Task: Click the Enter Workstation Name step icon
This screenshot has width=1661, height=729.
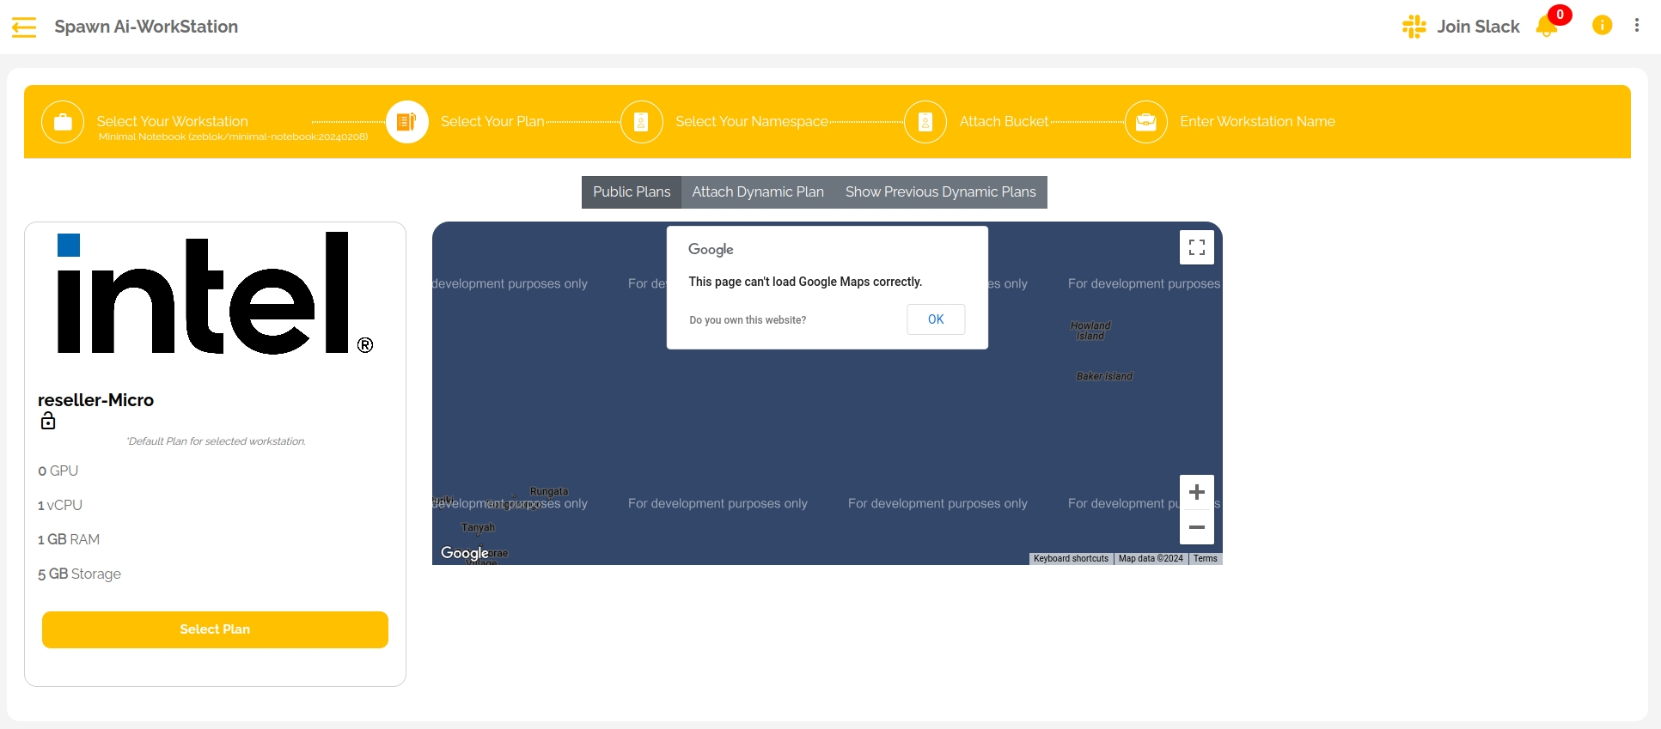Action: click(x=1145, y=122)
